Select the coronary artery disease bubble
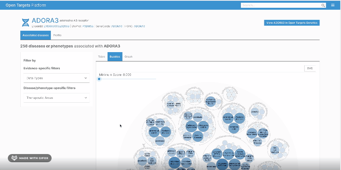The width and height of the screenshot is (341, 170). tap(217, 154)
